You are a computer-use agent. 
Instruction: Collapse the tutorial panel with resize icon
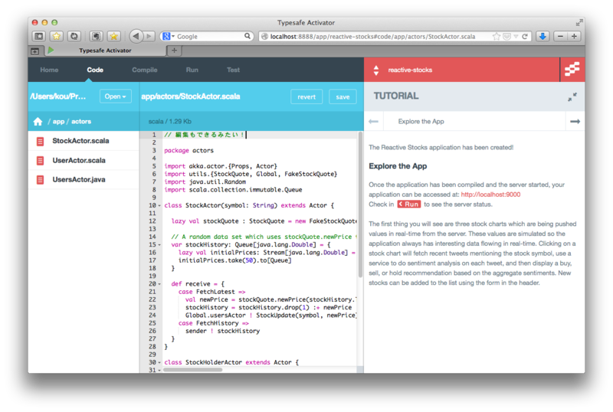[572, 97]
